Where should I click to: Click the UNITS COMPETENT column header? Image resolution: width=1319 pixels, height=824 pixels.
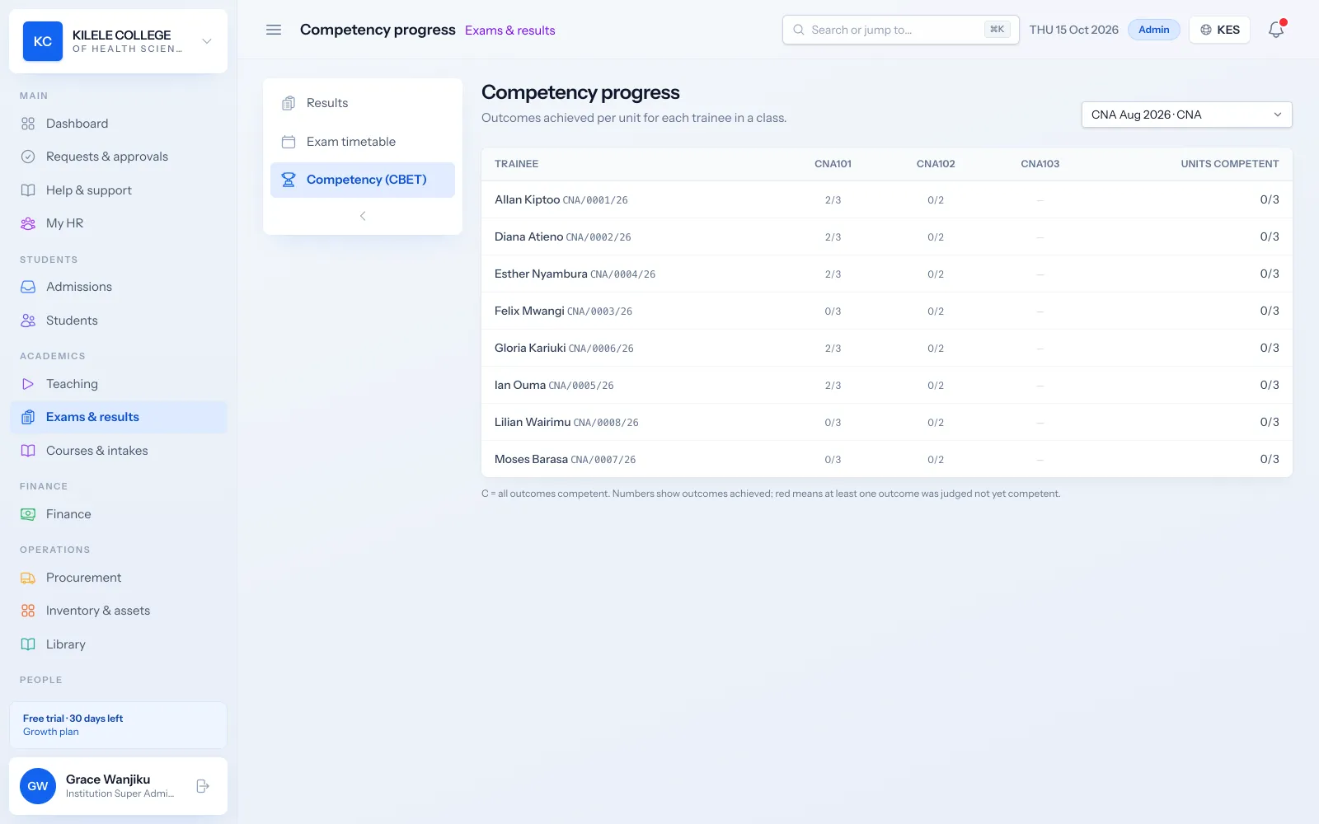(1229, 164)
